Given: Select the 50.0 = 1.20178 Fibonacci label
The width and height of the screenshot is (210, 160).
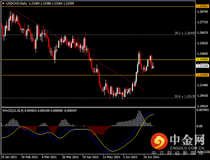Looking at the screenshot, I should point(185,96).
